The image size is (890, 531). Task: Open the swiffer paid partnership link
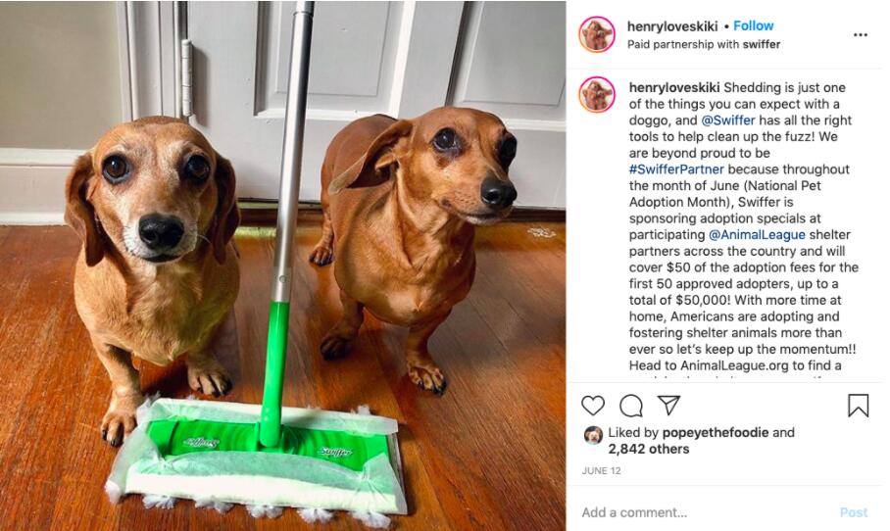tap(762, 44)
